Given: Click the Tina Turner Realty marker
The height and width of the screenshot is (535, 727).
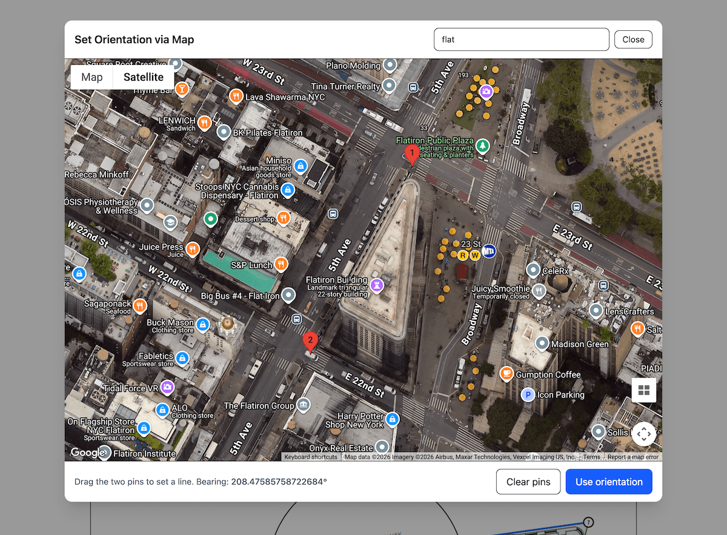Looking at the screenshot, I should 388,85.
